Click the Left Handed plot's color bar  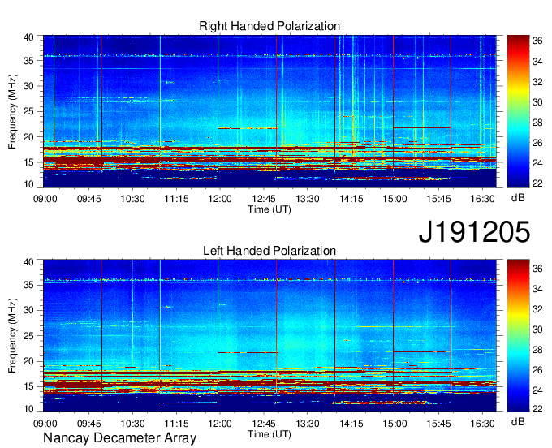[x=518, y=336]
